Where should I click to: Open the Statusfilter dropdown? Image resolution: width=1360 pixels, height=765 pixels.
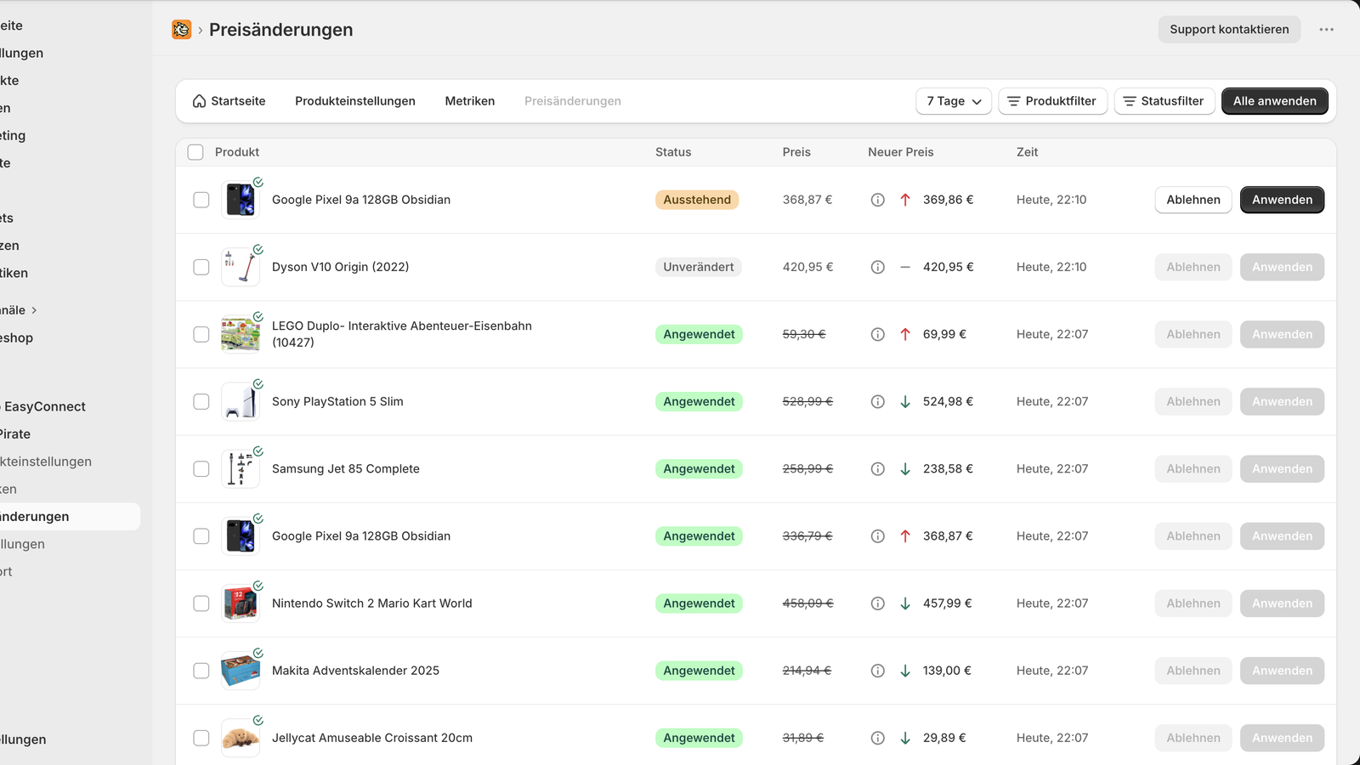(x=1164, y=101)
